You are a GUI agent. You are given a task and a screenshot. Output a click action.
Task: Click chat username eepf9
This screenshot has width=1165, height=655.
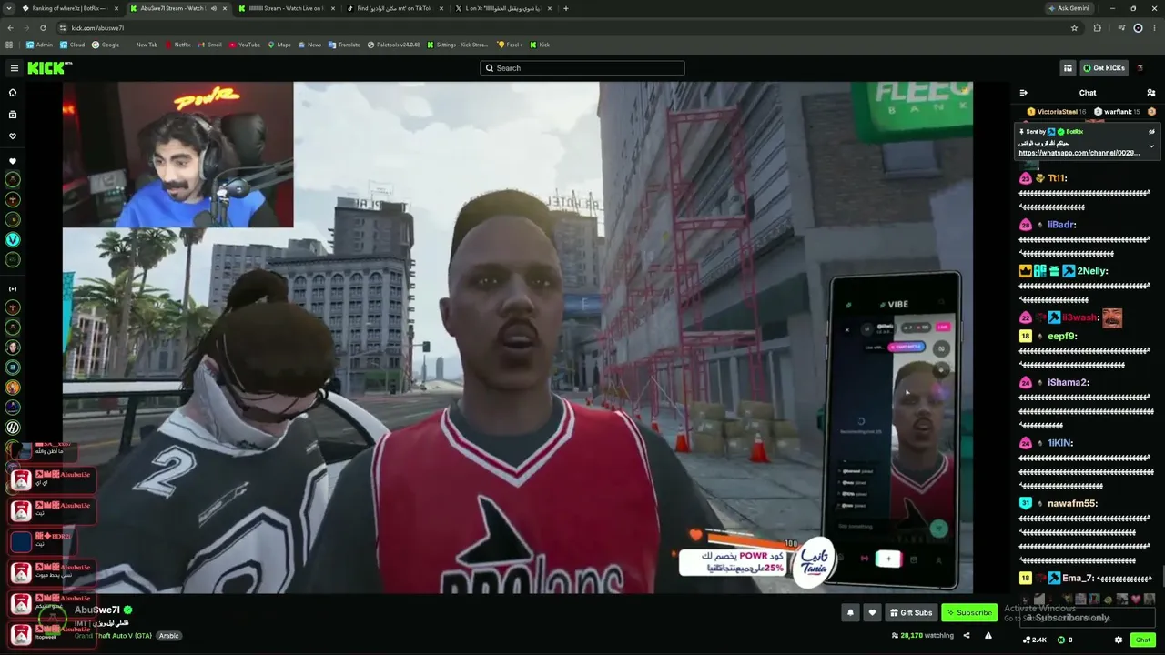pos(1062,336)
